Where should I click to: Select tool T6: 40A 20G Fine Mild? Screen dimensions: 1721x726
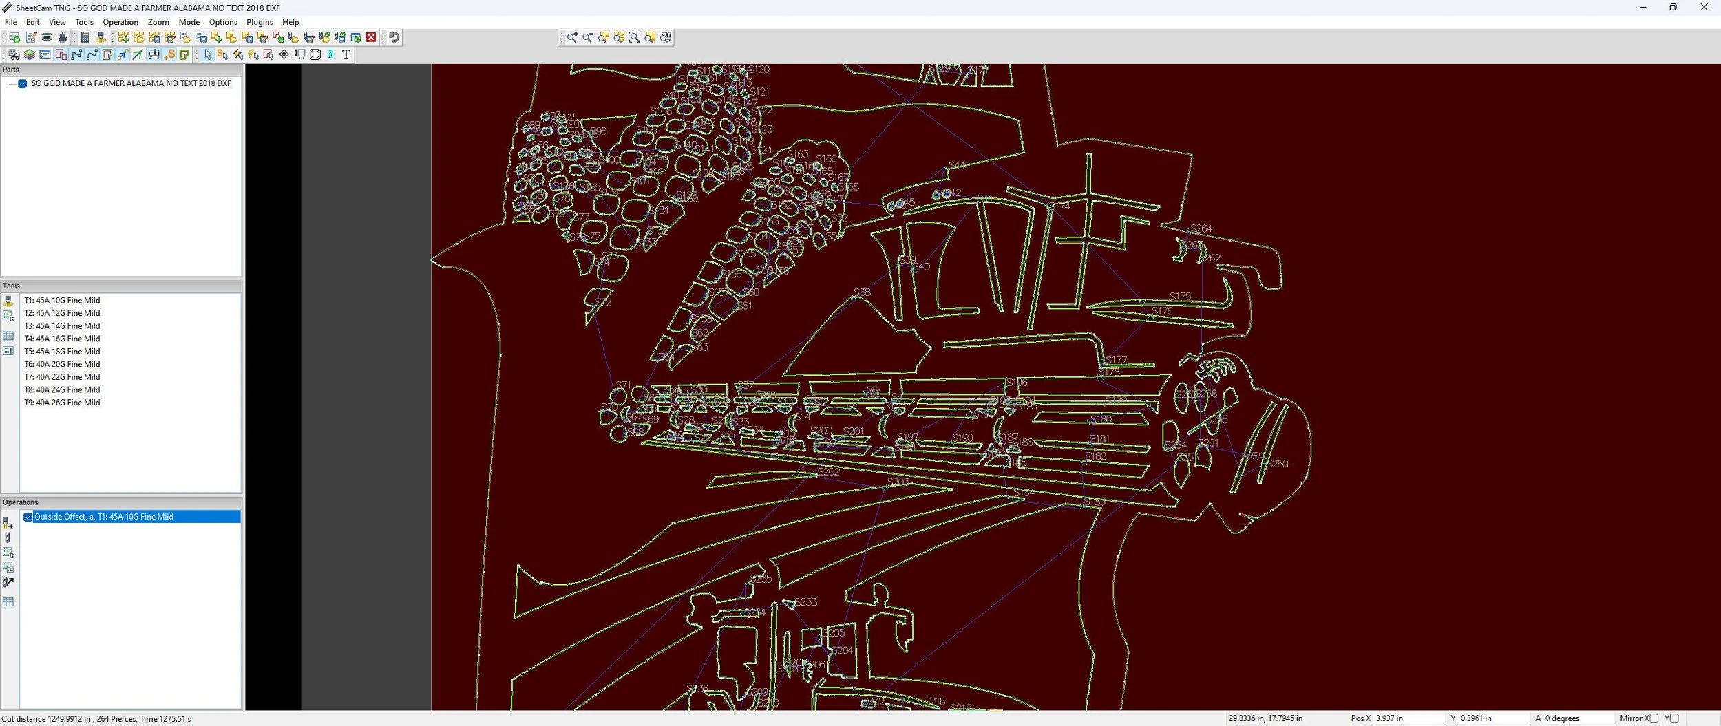tap(62, 364)
